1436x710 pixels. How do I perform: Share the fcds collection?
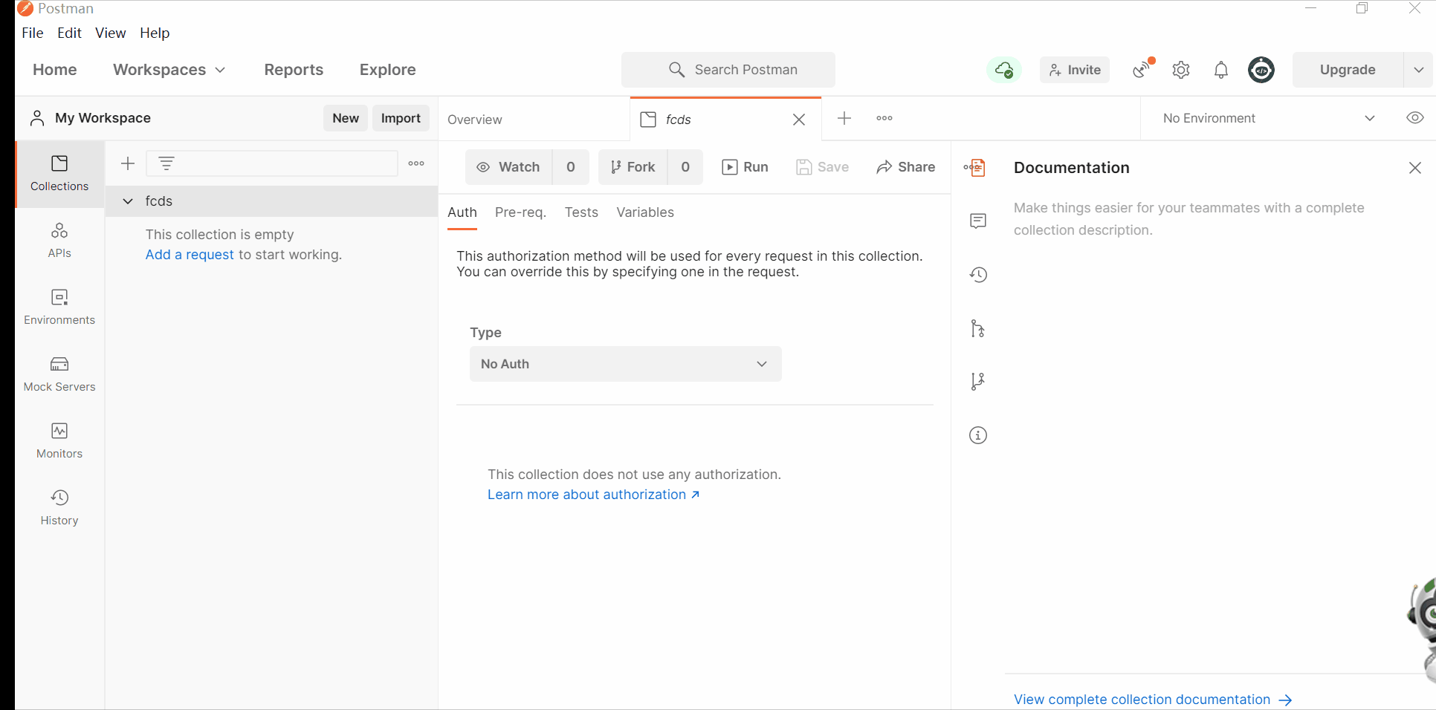point(906,167)
